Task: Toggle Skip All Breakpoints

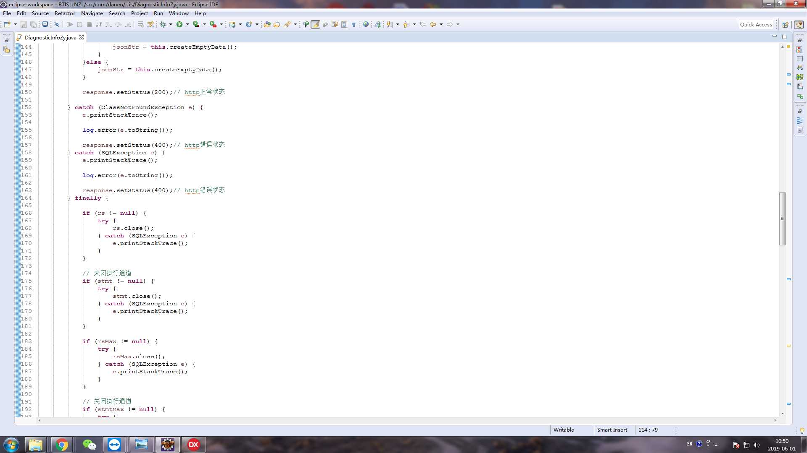Action: (57, 24)
